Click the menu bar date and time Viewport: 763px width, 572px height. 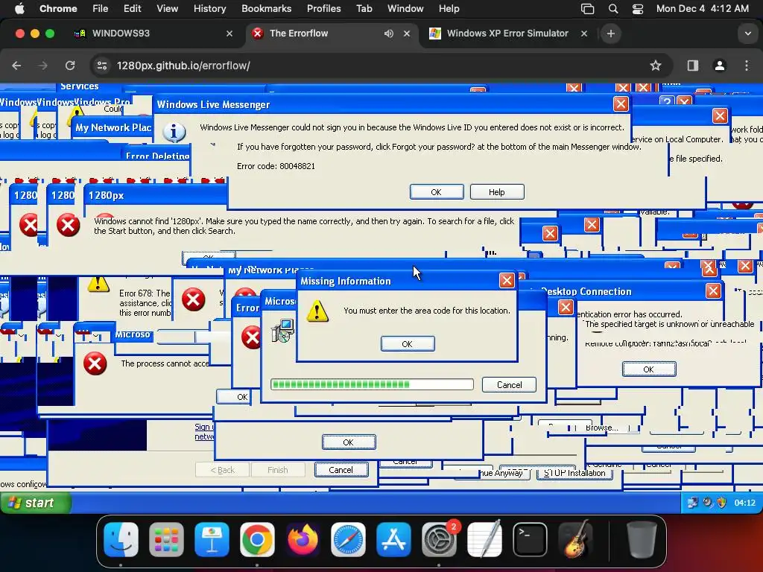pyautogui.click(x=702, y=9)
